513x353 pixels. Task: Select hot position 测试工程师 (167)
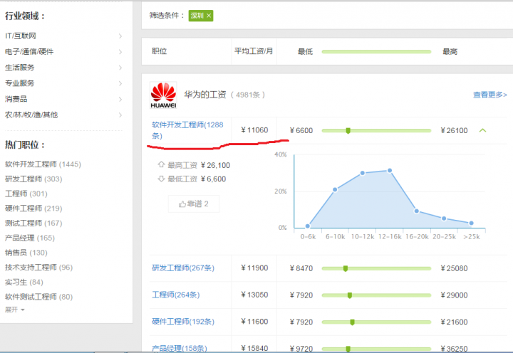(33, 223)
